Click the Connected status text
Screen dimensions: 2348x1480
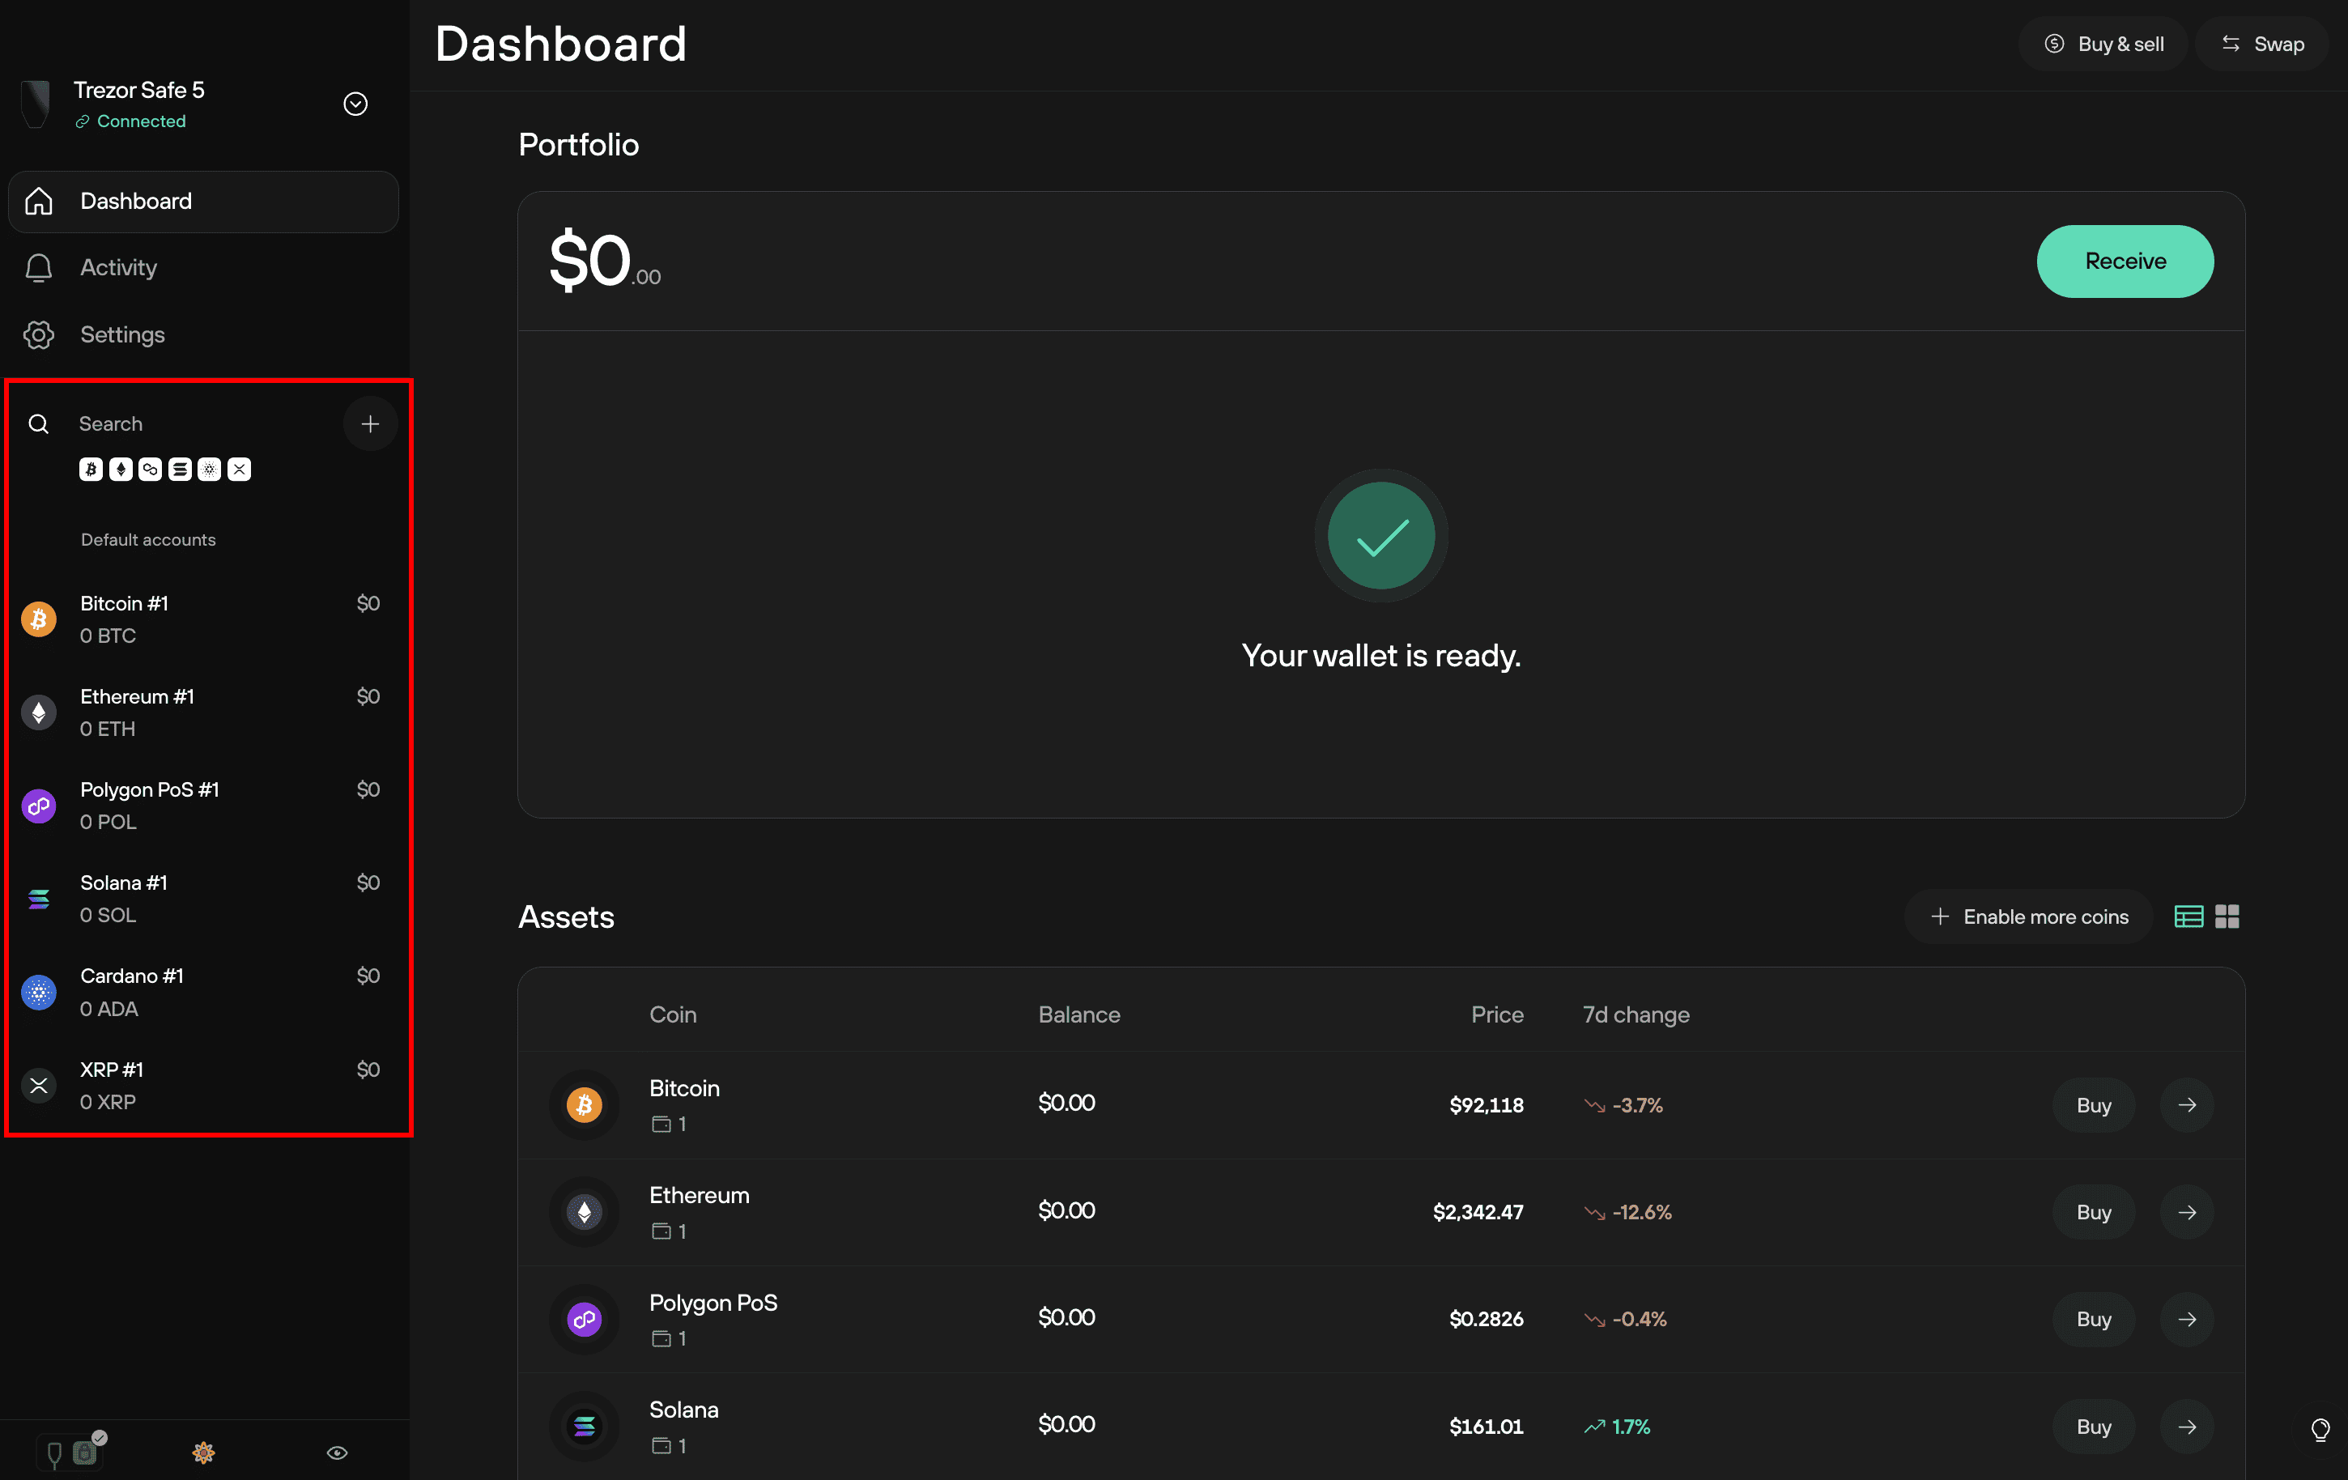[x=142, y=121]
